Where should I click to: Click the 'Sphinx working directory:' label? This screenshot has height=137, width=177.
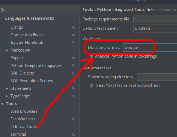111,77
